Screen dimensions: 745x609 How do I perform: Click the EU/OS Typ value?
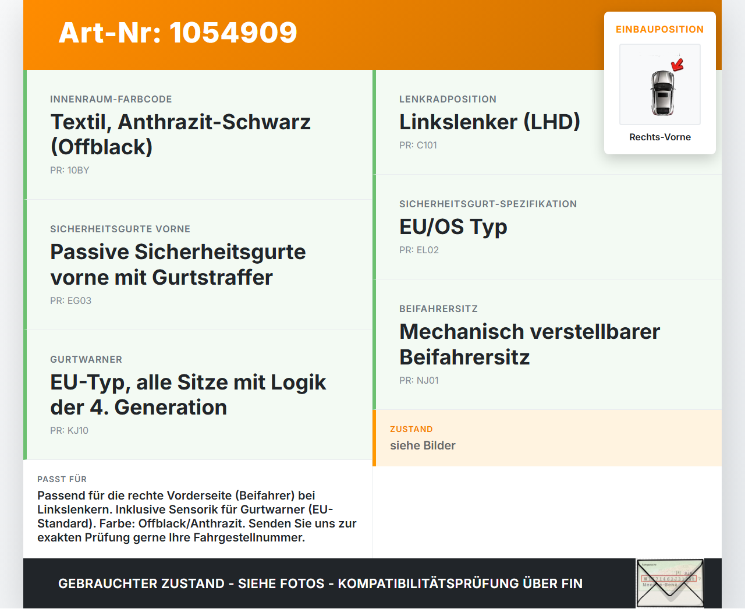click(453, 226)
